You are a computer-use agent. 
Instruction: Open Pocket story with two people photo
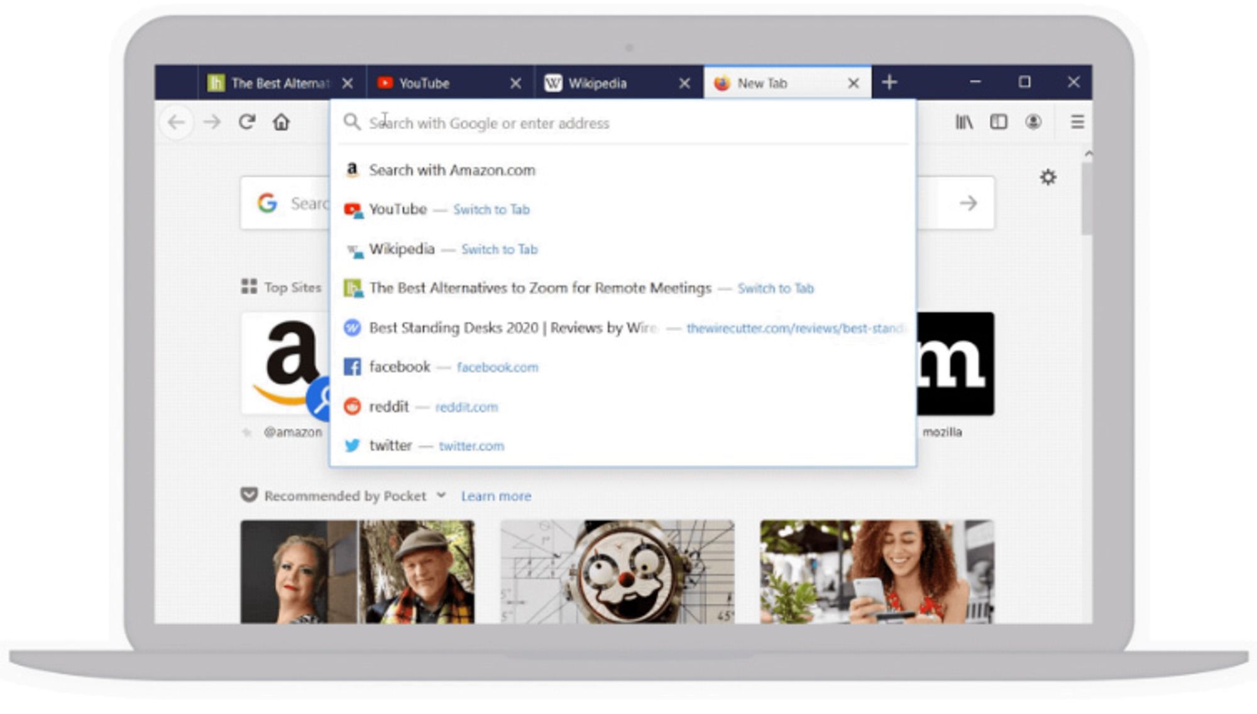coord(358,571)
